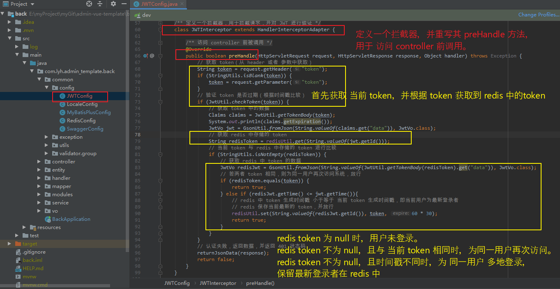Expand the target folder
Screen dimensions: 560x289
pos(10,243)
